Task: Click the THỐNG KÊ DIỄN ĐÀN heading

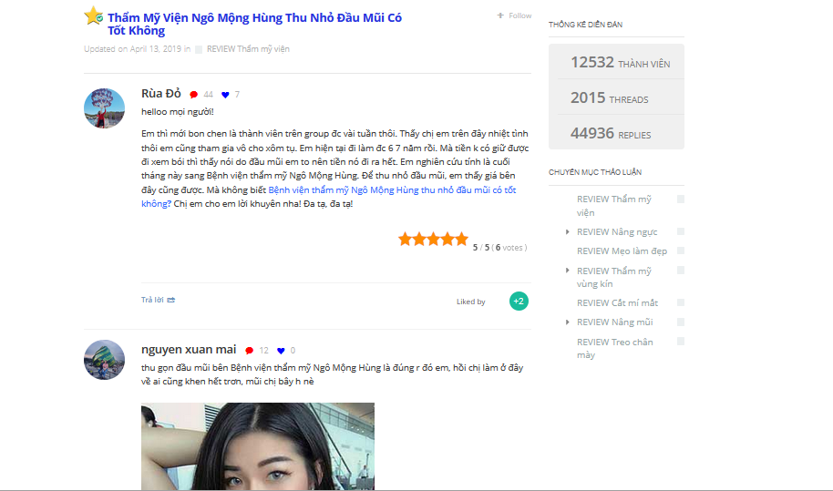Action: (585, 25)
